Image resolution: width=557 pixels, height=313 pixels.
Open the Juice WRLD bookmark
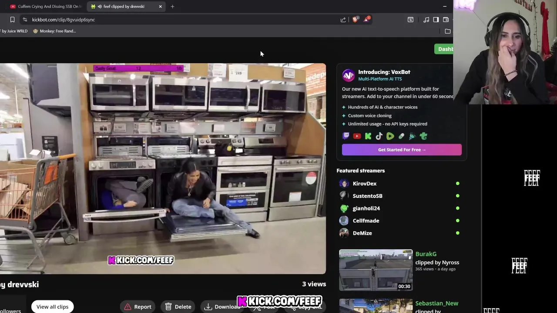[14, 31]
